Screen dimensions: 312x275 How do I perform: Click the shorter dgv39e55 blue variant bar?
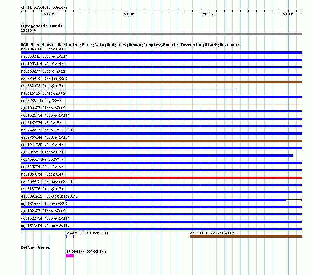click(157, 156)
